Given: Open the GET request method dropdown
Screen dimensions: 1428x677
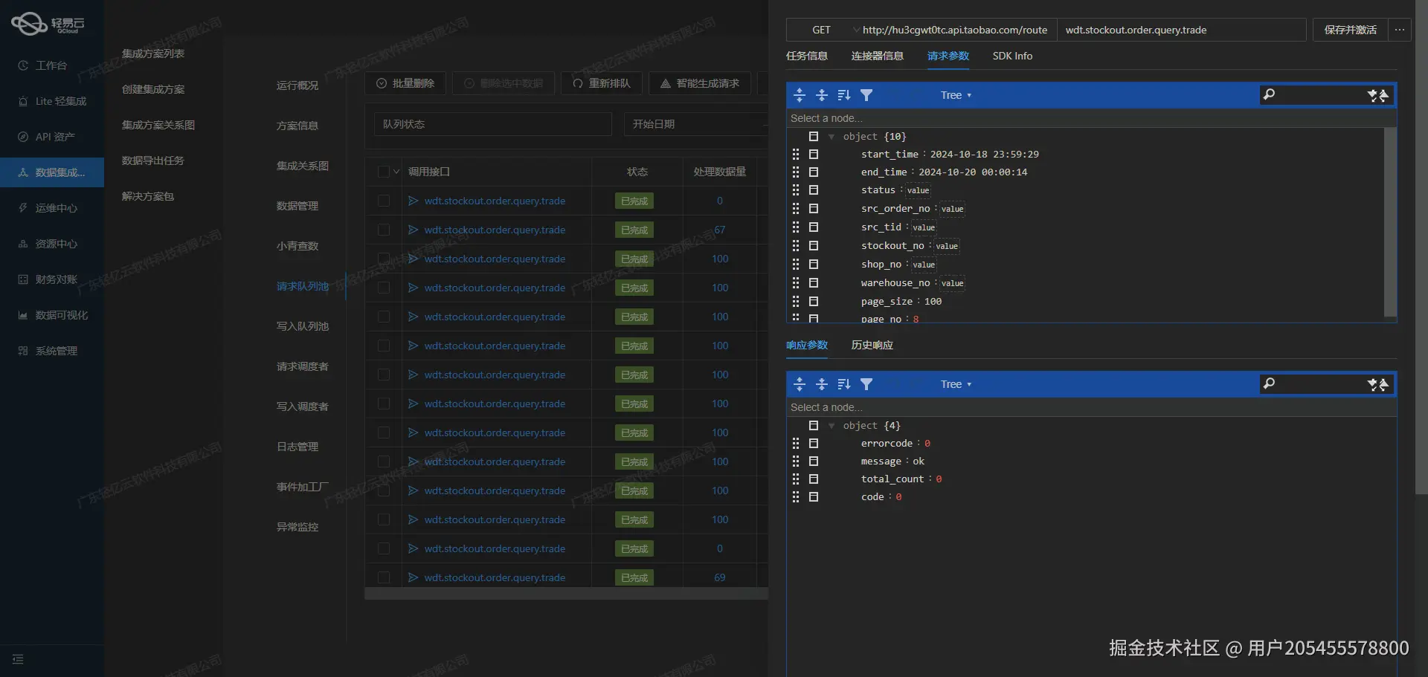Looking at the screenshot, I should click(x=823, y=30).
